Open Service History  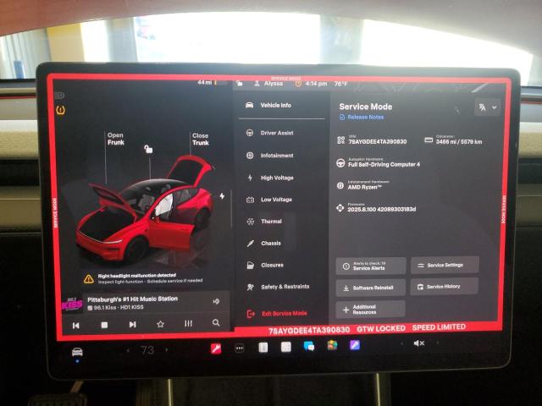pos(445,287)
